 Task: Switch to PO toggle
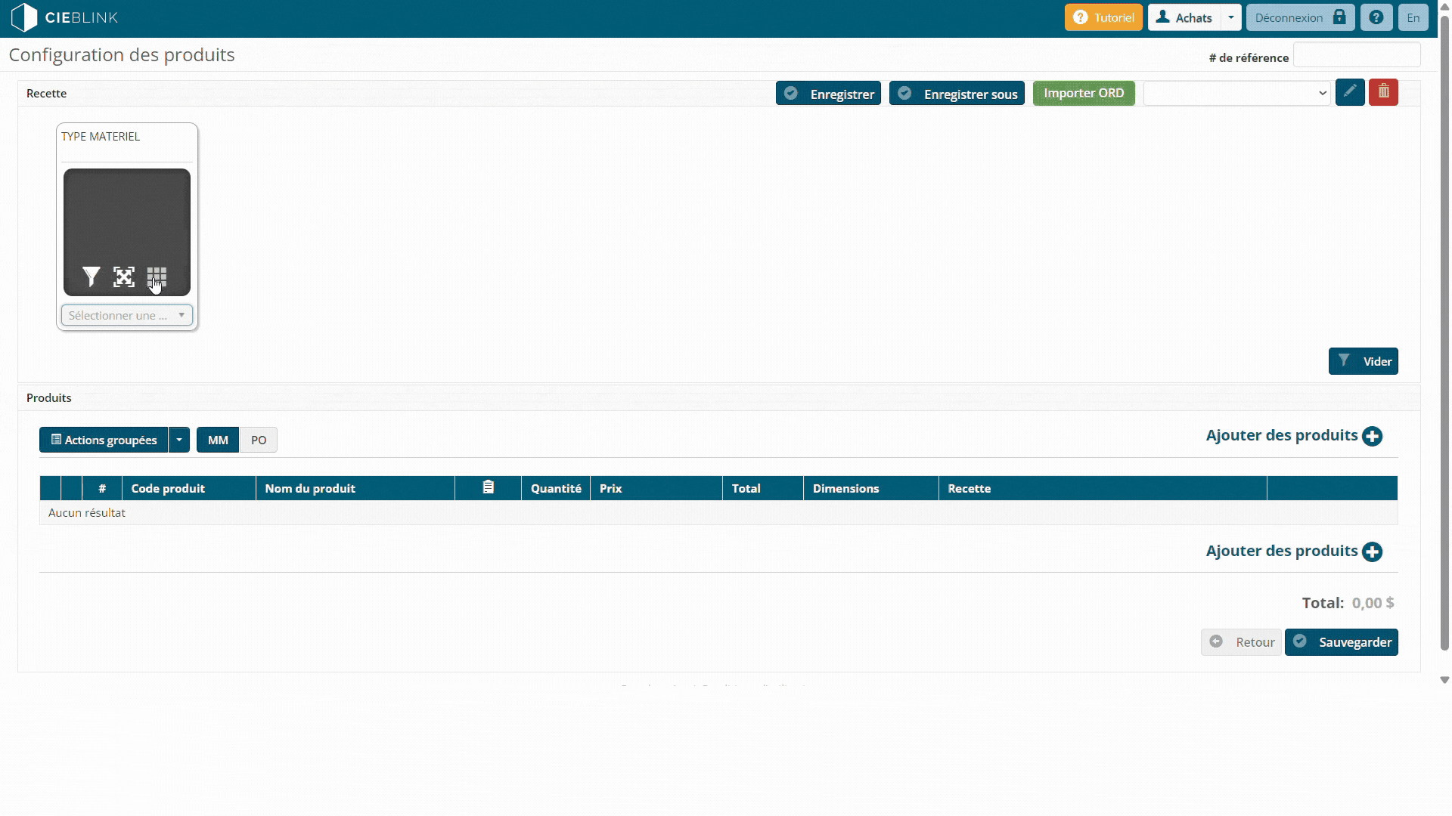pos(259,440)
